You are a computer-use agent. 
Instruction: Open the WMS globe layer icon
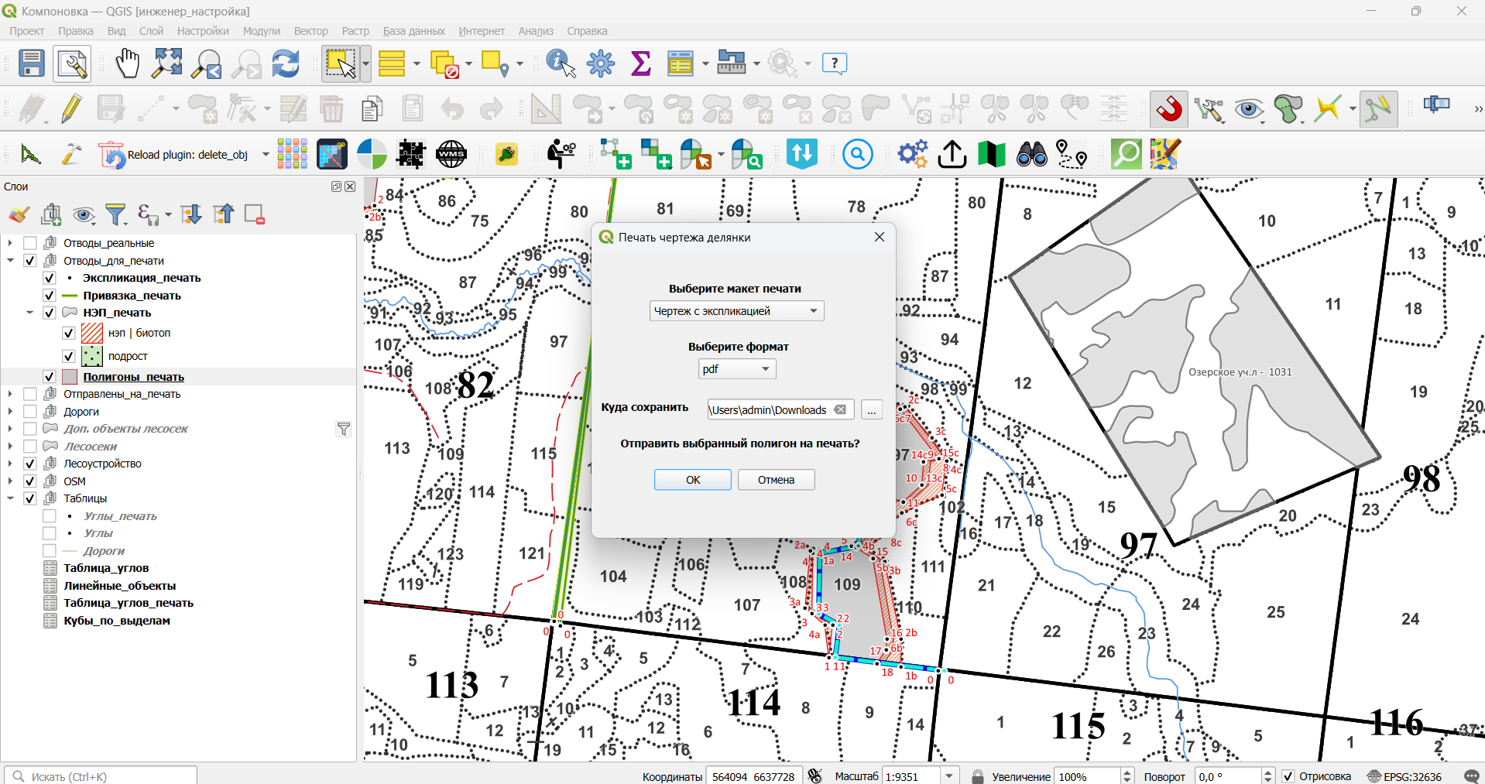[451, 155]
